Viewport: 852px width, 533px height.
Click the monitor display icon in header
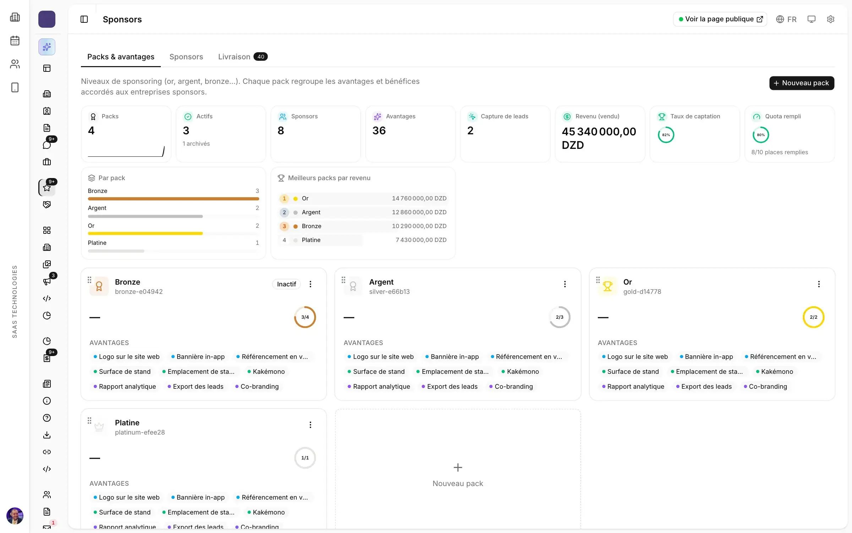[x=812, y=19]
